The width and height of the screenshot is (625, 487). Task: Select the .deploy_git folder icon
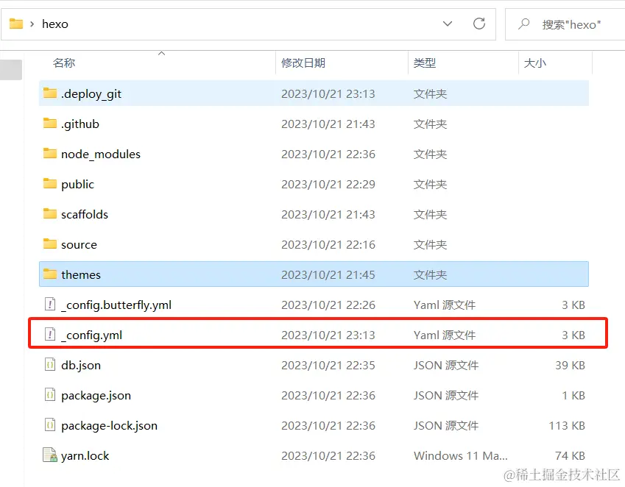pos(50,93)
